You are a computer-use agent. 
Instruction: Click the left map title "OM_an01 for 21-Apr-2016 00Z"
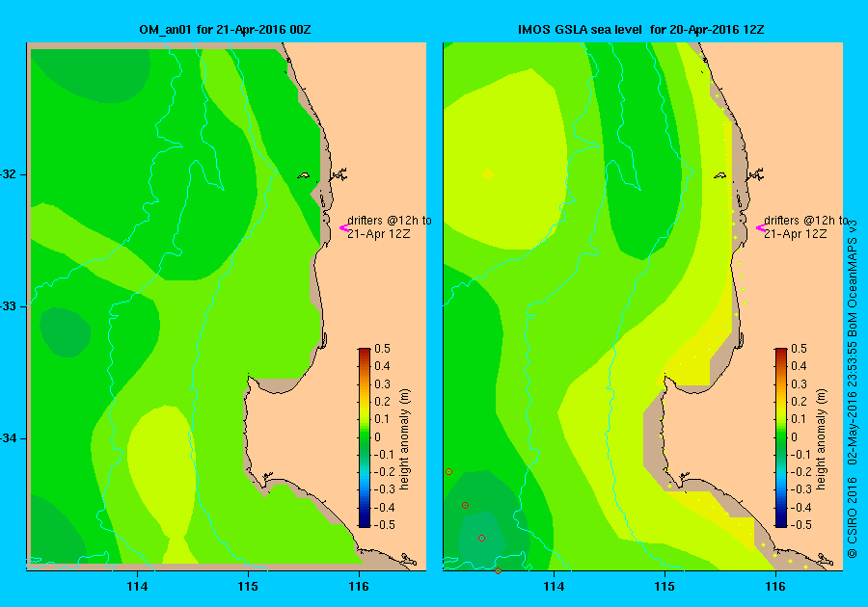point(225,29)
